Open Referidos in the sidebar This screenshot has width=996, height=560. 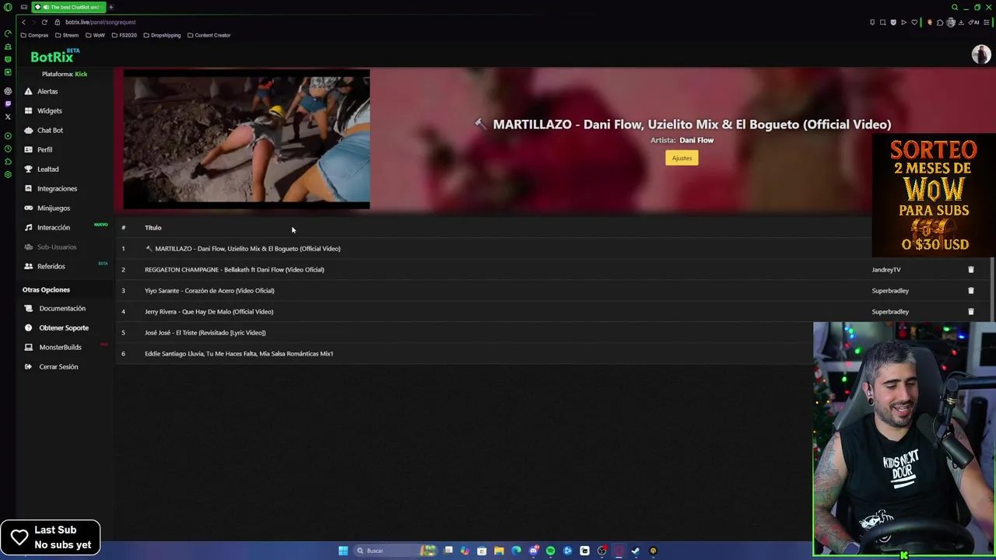tap(51, 266)
